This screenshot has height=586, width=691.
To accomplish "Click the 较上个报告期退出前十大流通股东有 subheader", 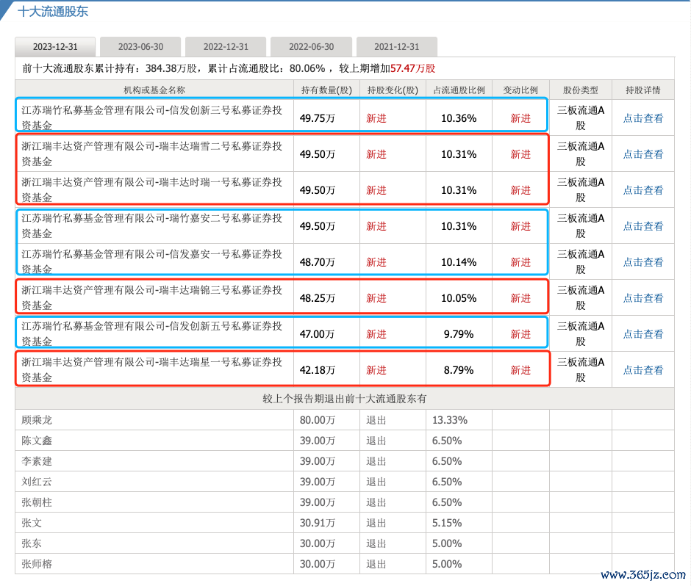I will (345, 399).
